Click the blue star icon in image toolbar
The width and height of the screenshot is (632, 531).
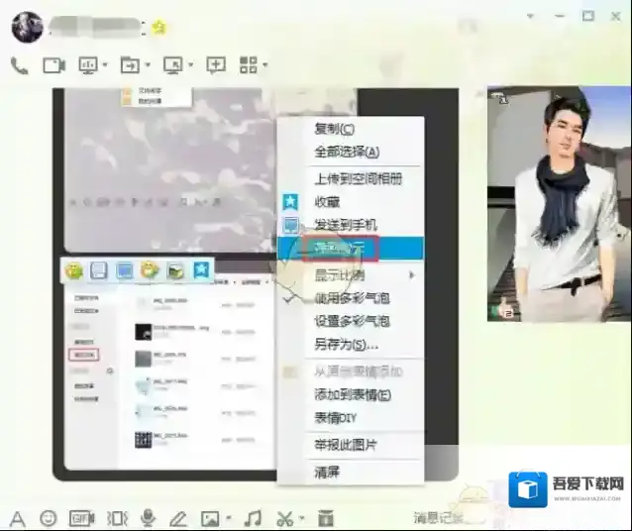tap(201, 270)
